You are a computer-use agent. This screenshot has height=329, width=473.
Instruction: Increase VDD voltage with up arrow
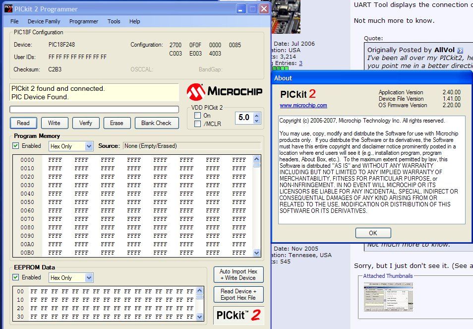256,115
